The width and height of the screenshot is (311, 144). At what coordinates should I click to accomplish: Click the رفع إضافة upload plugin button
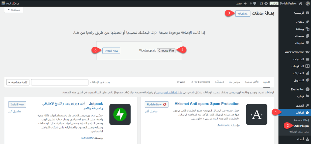[243, 14]
